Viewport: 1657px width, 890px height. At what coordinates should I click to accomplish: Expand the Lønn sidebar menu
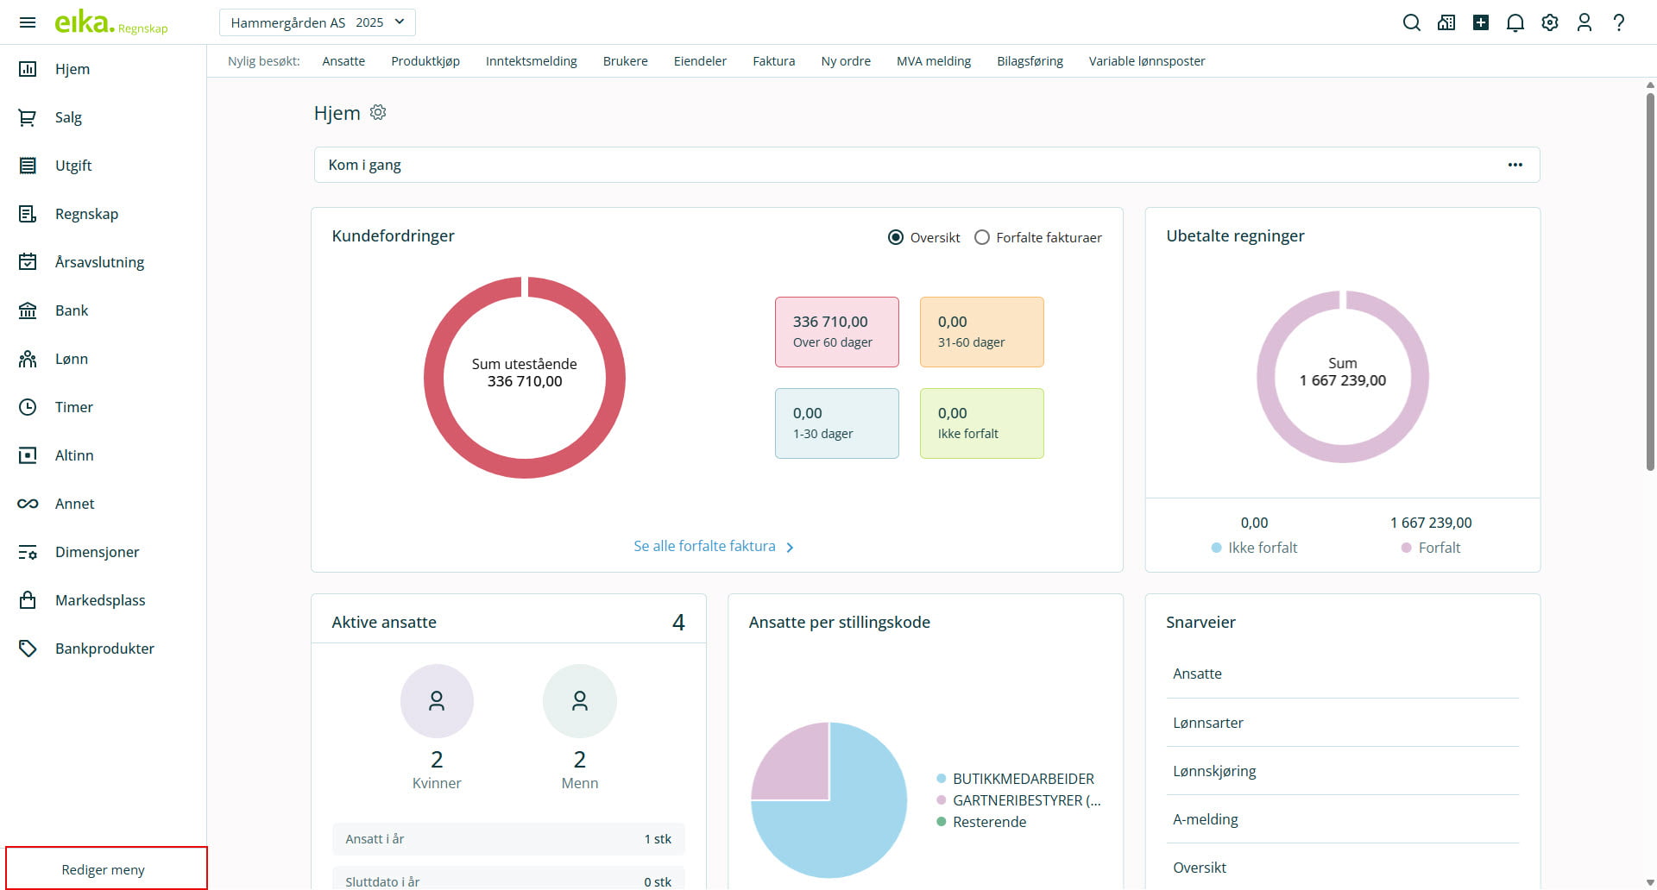[72, 359]
